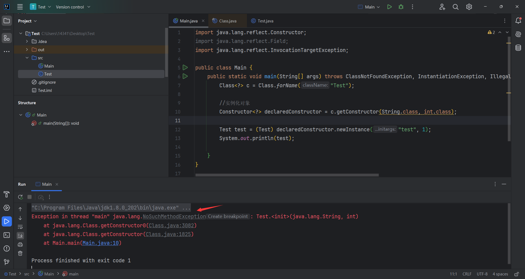Rerun Main in Run panel
525x279 pixels.
click(x=21, y=197)
